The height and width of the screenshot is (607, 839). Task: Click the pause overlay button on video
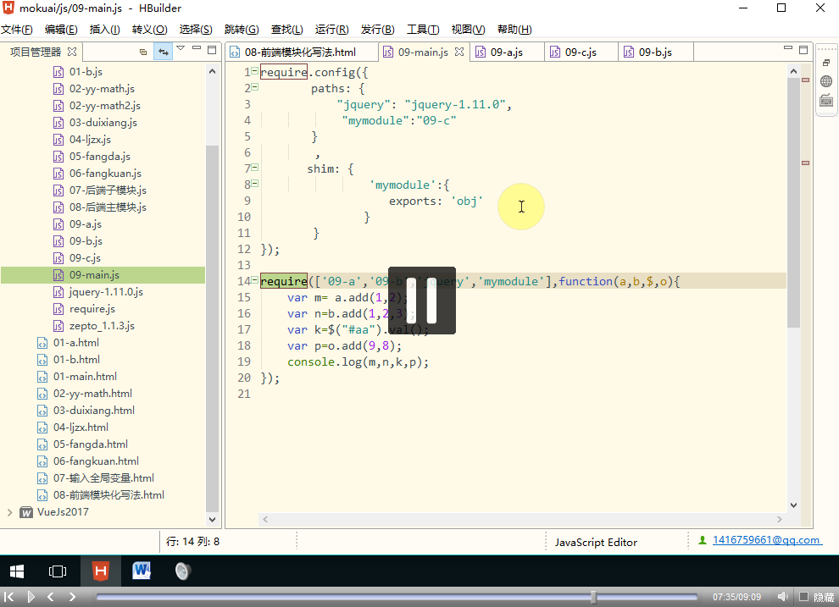[x=421, y=301]
